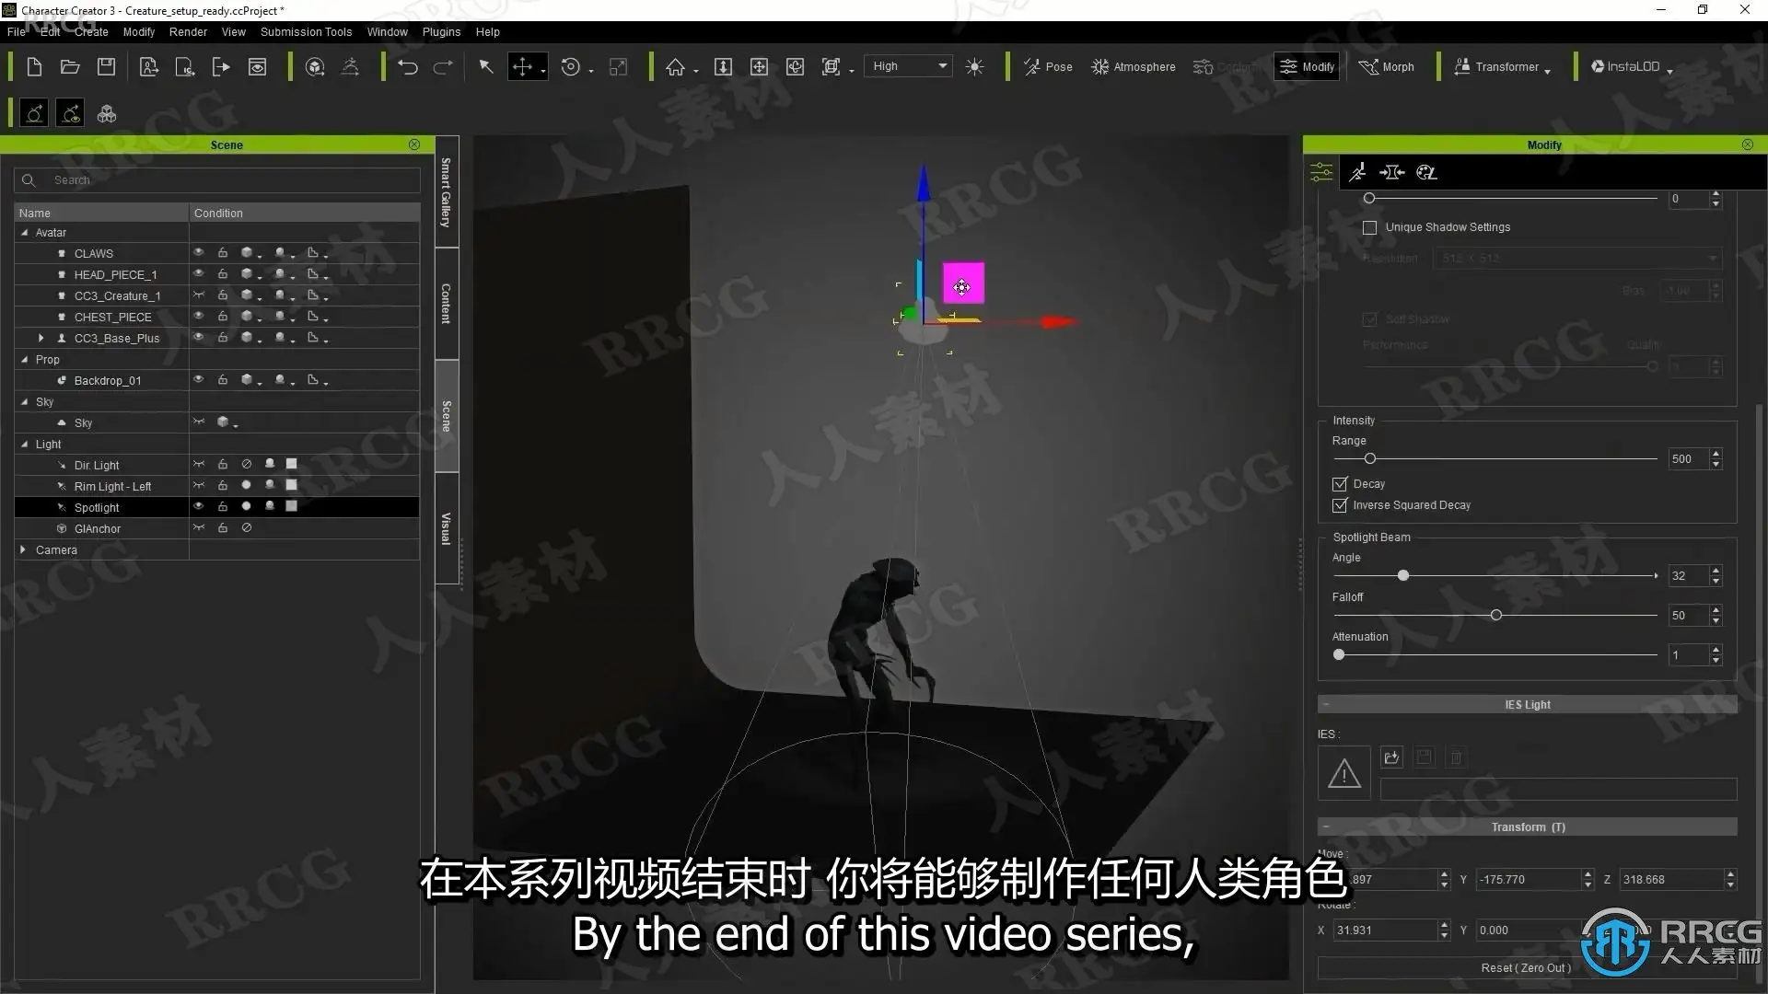Click the search magnifier in Scene panel
Viewport: 1768px width, 994px height.
[29, 180]
